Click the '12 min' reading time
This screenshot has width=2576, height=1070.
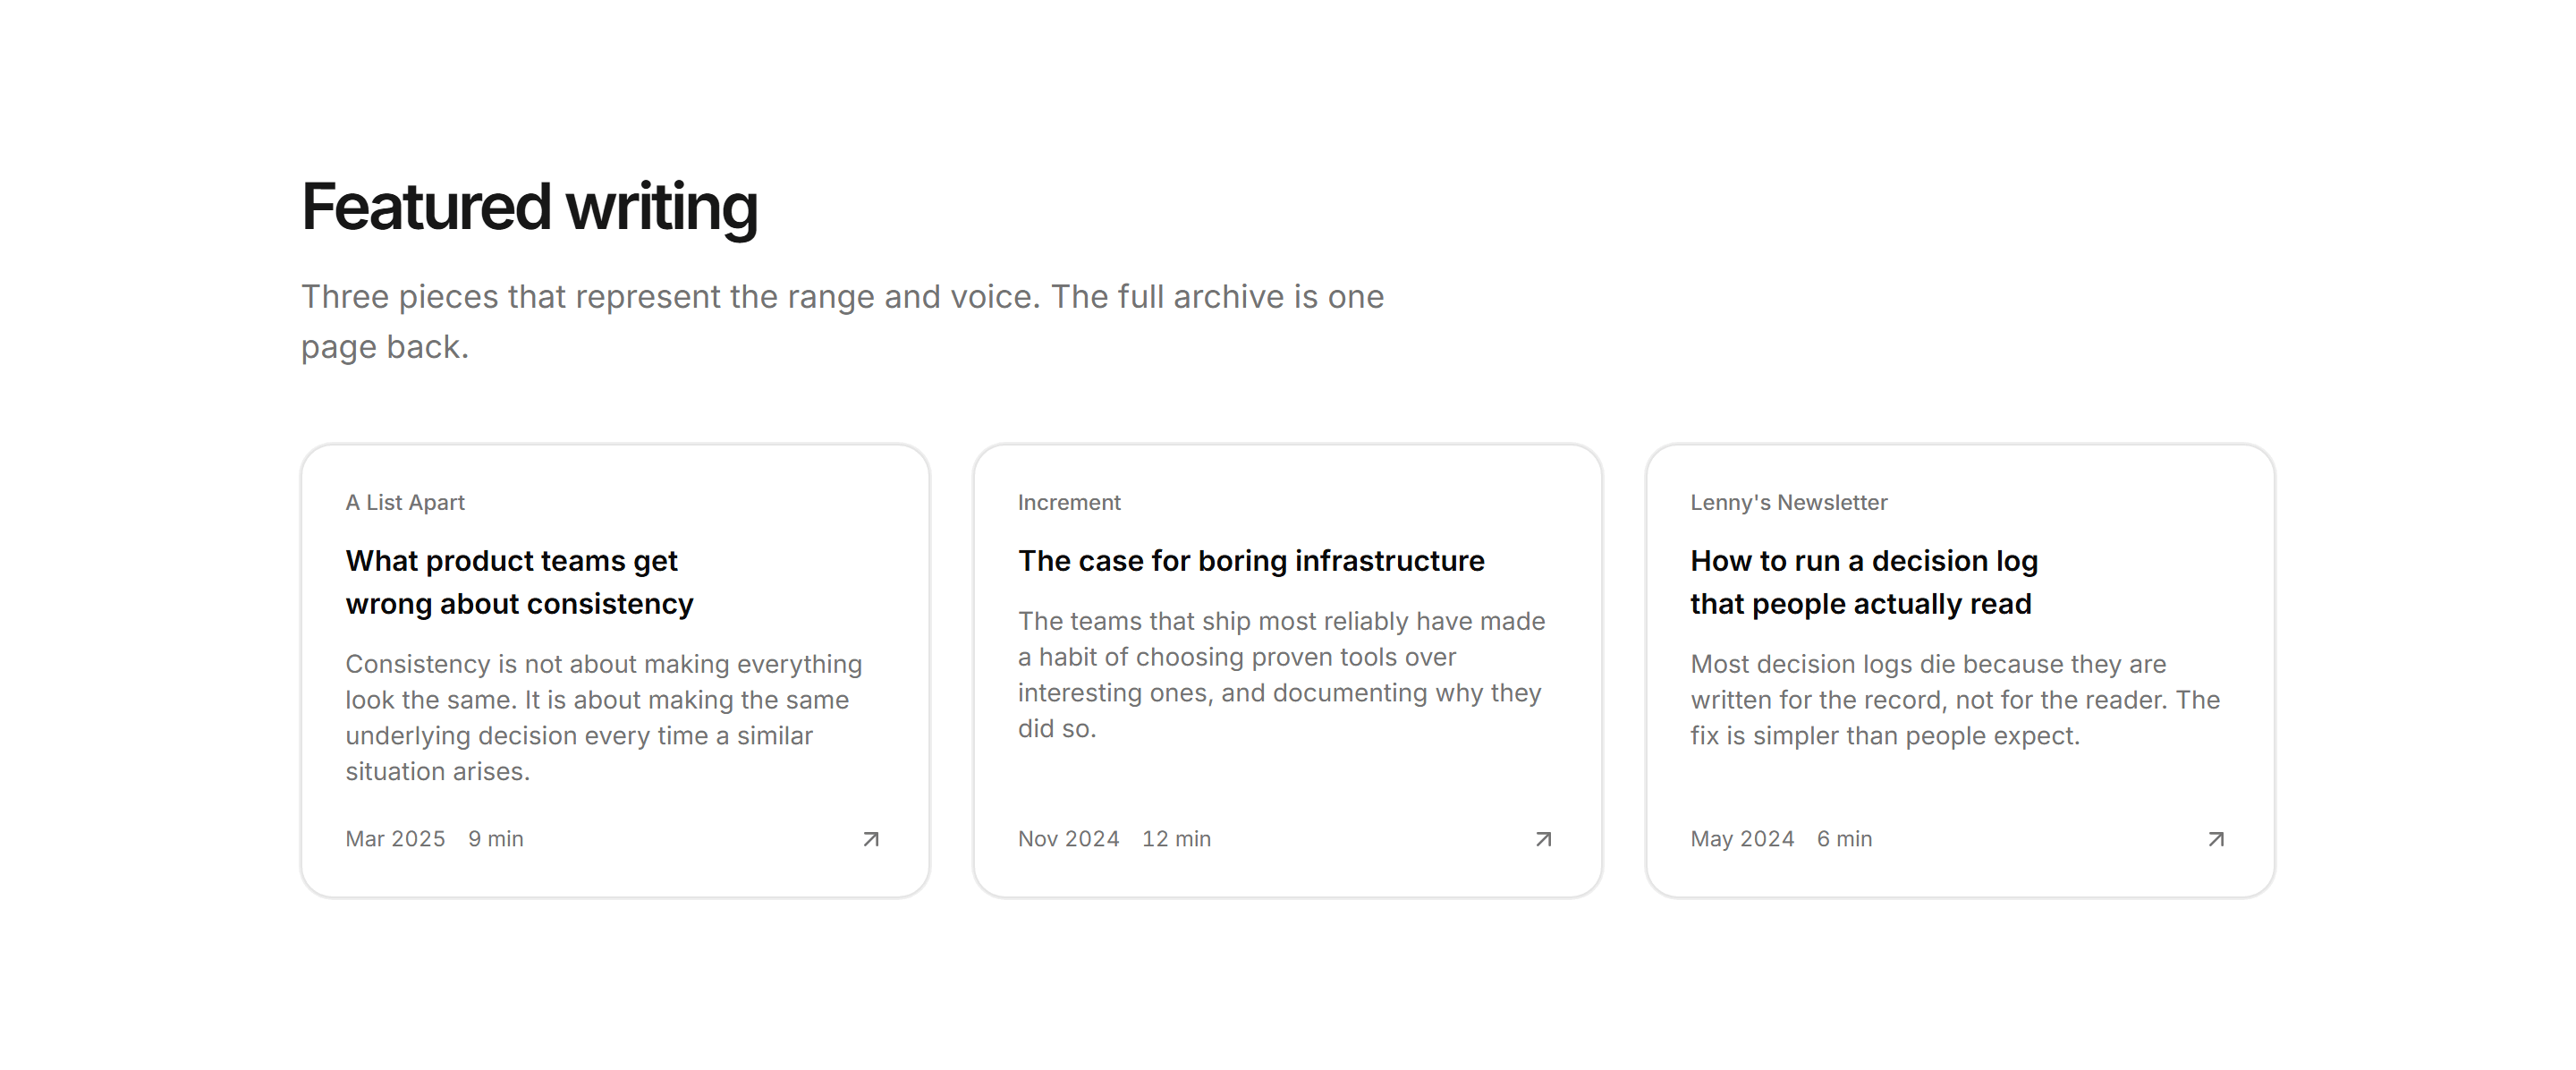tap(1176, 839)
